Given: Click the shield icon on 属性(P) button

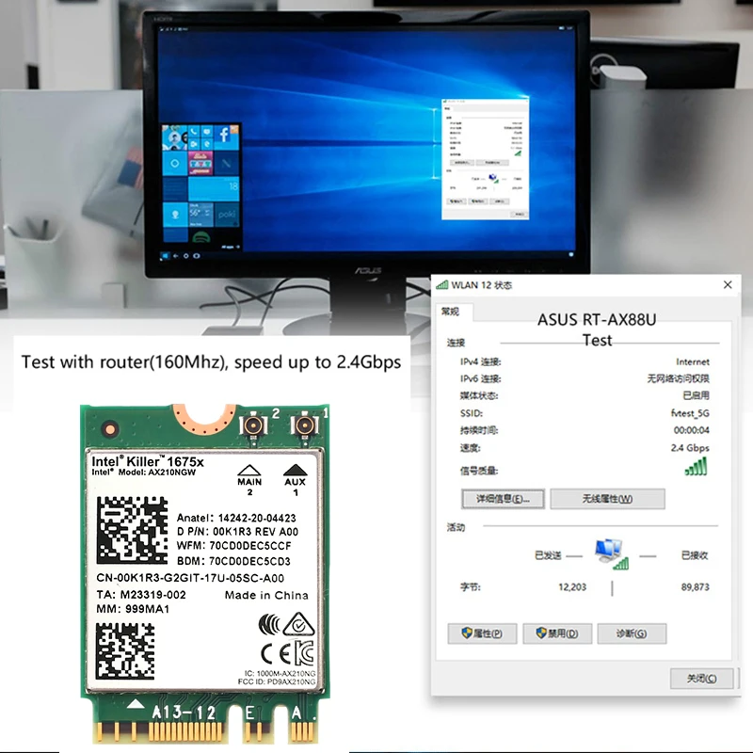Looking at the screenshot, I should point(466,633).
